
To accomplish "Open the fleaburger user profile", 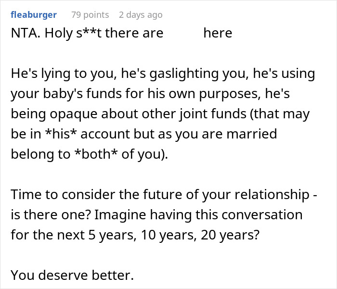I will [x=33, y=15].
